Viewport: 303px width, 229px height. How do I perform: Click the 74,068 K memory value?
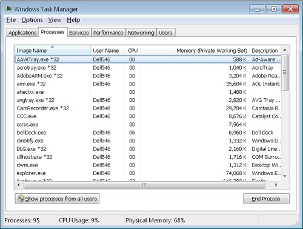tap(236, 173)
